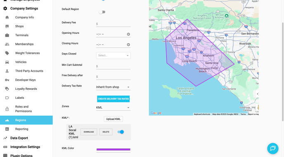Click the Weight Tolerances tag icon
The width and height of the screenshot is (284, 157).
[7, 53]
